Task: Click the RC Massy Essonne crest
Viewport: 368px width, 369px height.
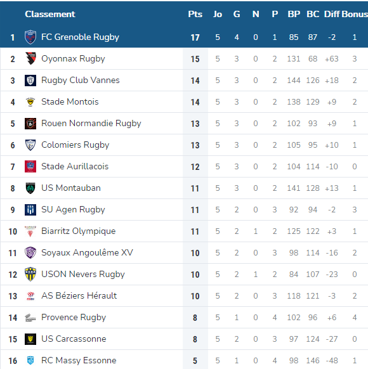Action: point(30,361)
